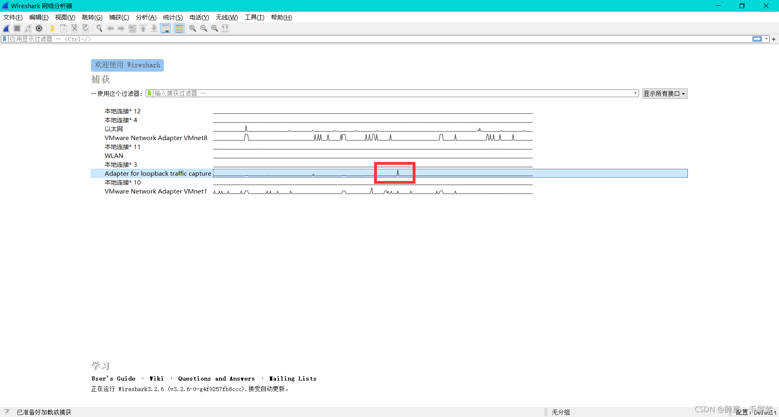
Task: Open the Wiki link
Action: (157, 379)
